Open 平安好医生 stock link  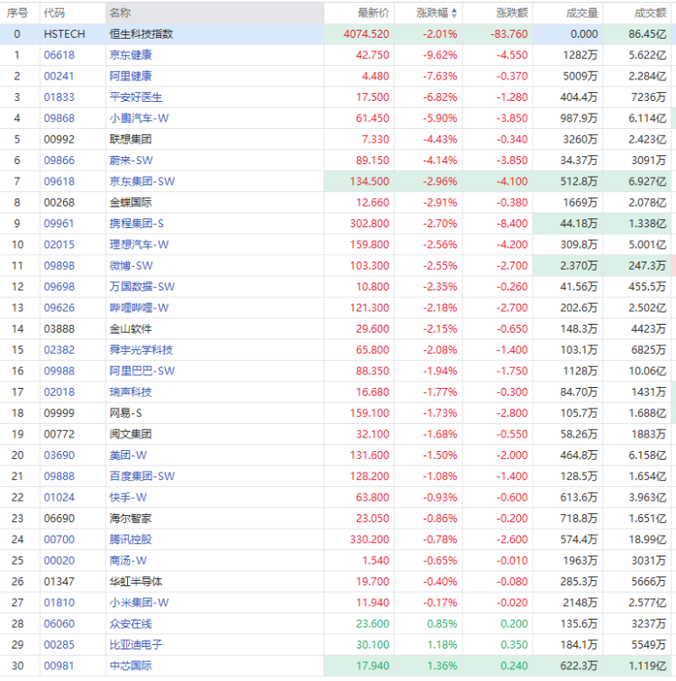pos(136,97)
